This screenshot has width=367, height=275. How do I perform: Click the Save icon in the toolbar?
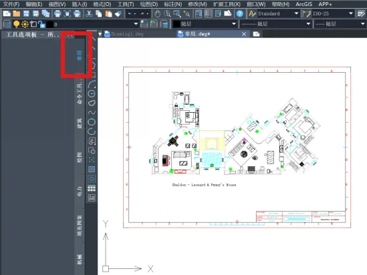[x=26, y=14]
